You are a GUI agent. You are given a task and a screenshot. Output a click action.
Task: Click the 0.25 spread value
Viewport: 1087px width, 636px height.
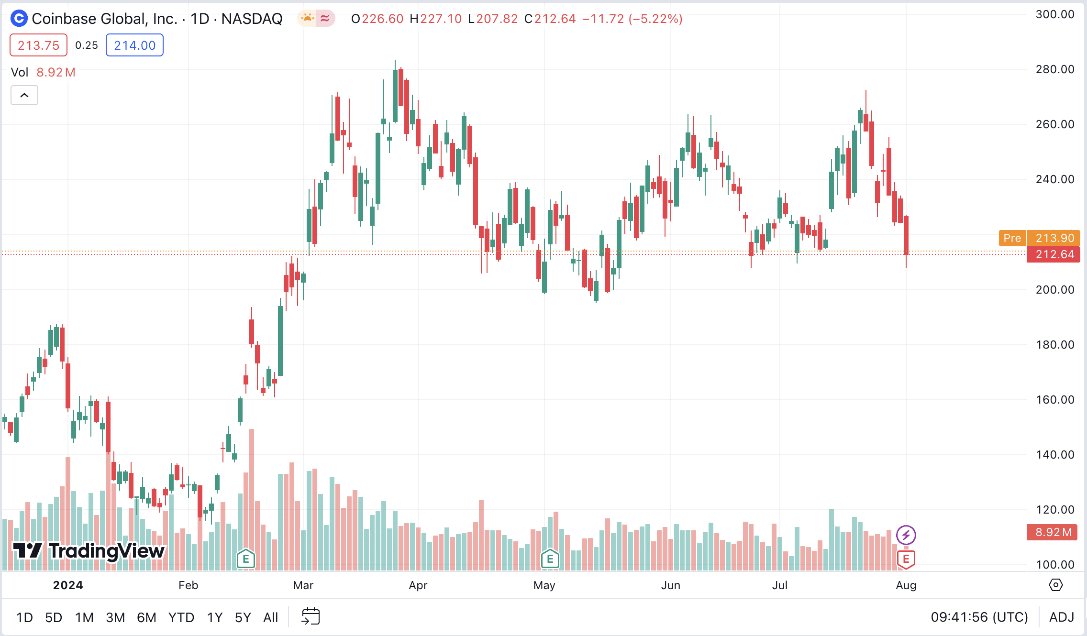tap(87, 45)
